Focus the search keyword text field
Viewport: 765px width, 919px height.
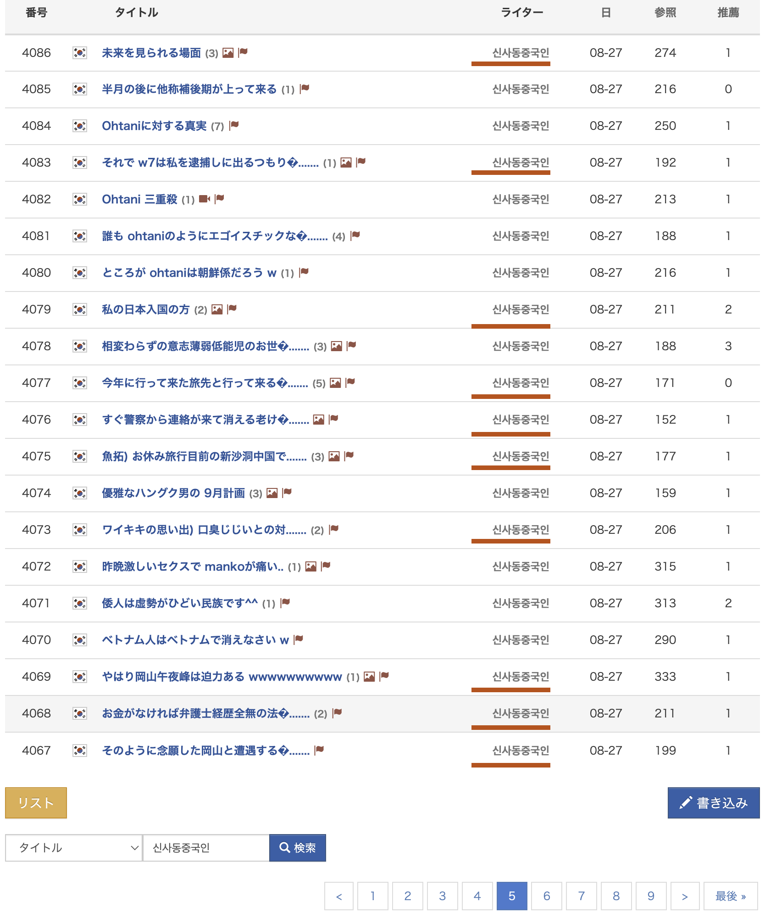click(x=206, y=848)
